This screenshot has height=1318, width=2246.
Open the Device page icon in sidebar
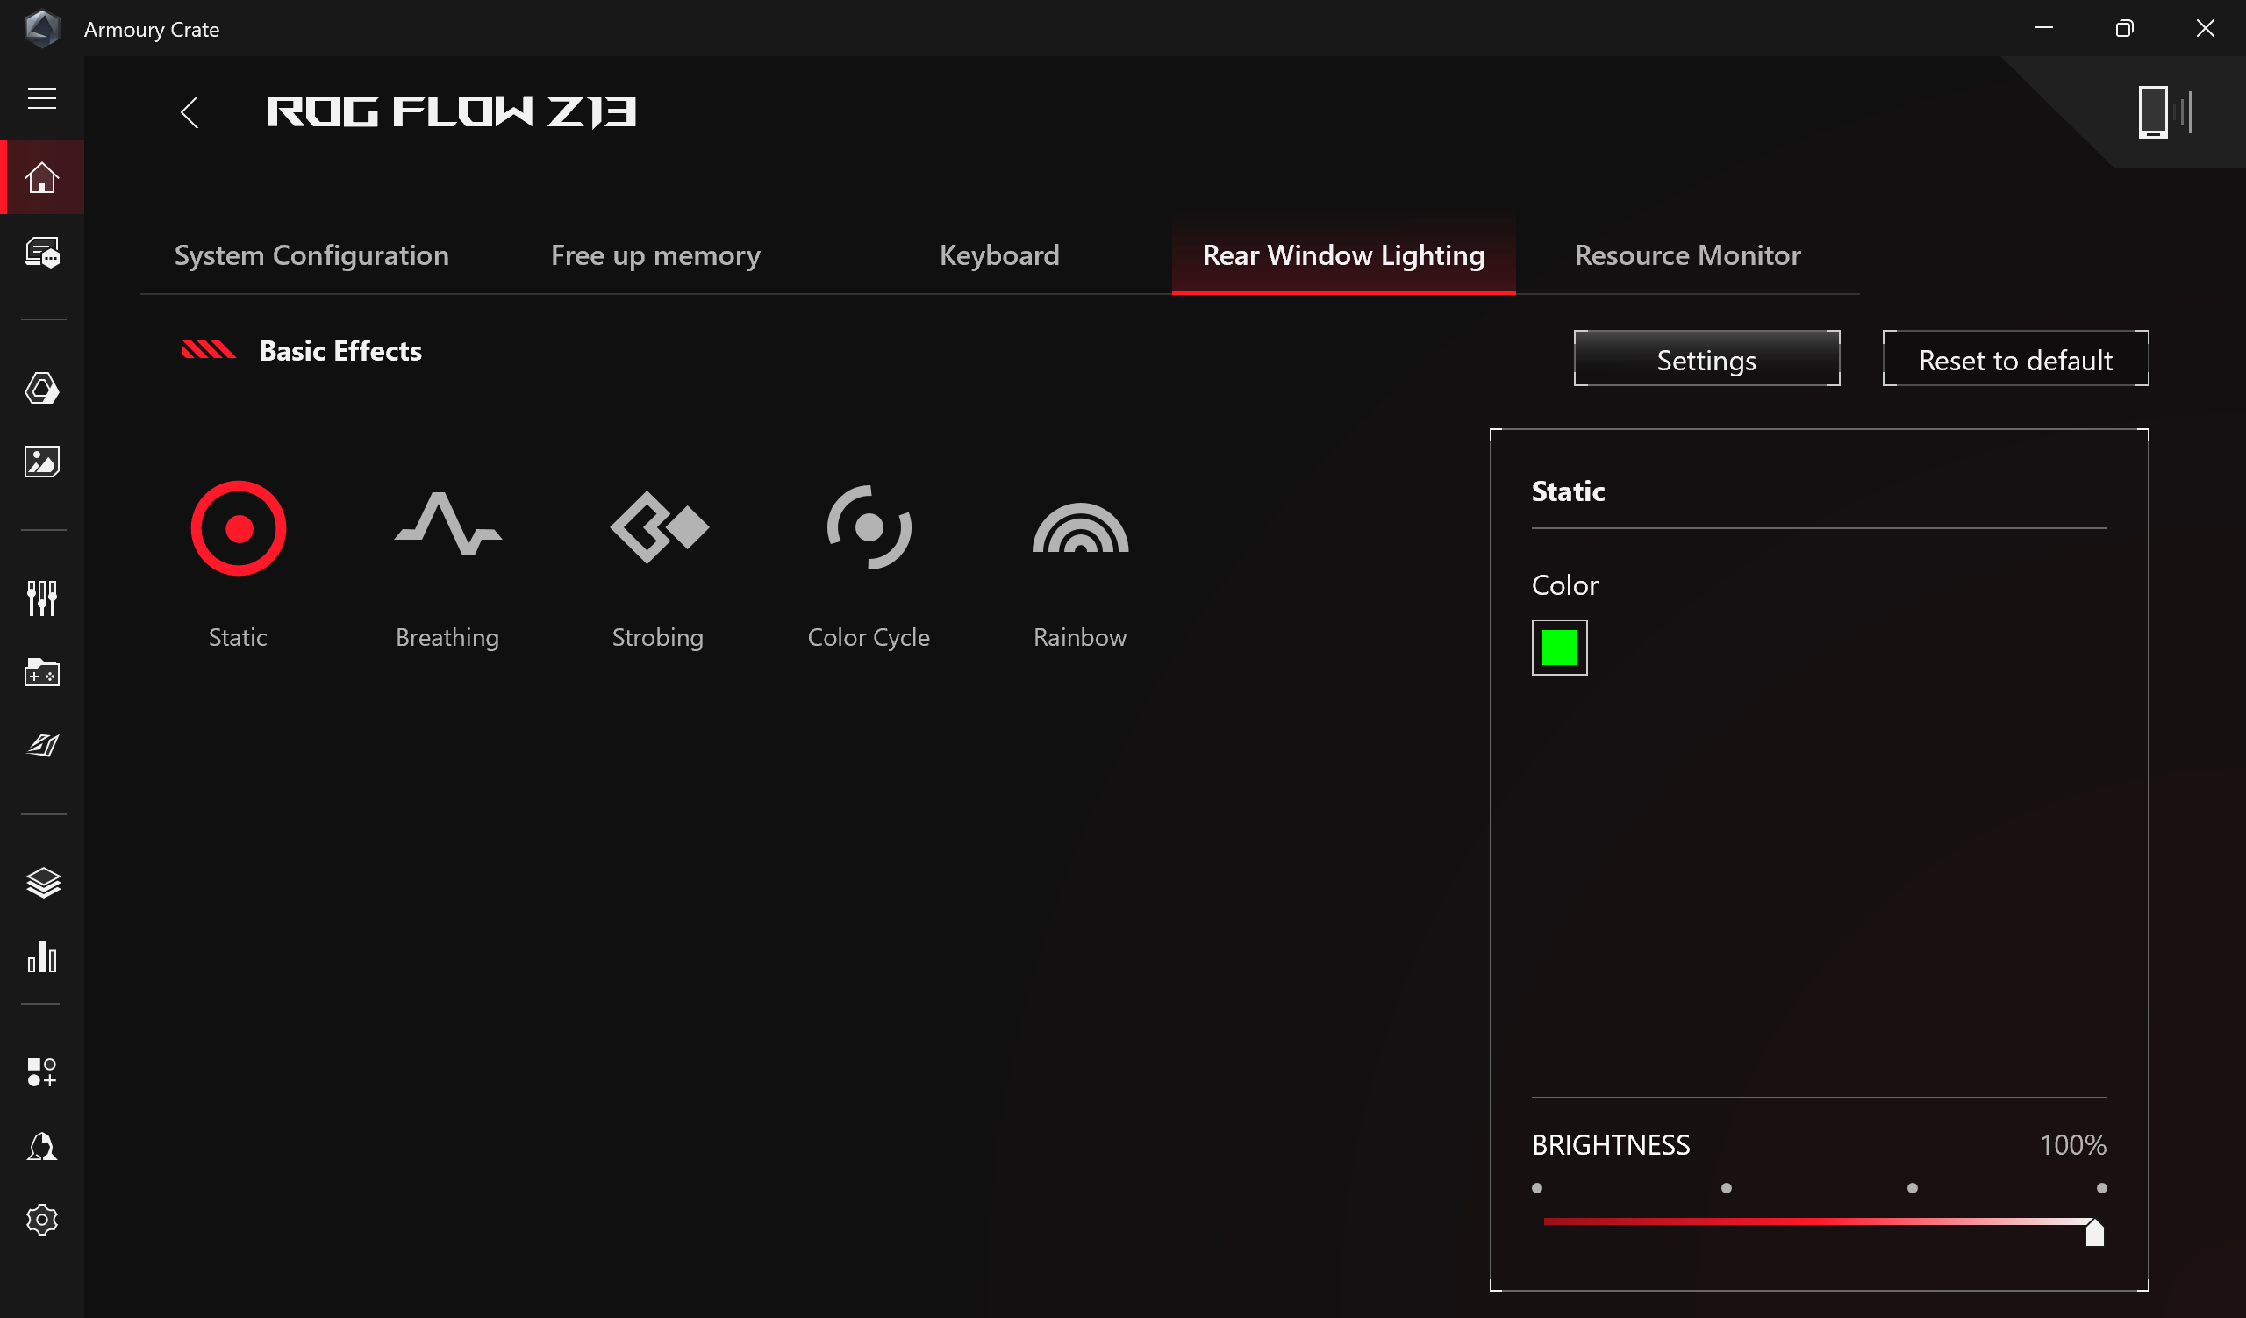pyautogui.click(x=42, y=253)
